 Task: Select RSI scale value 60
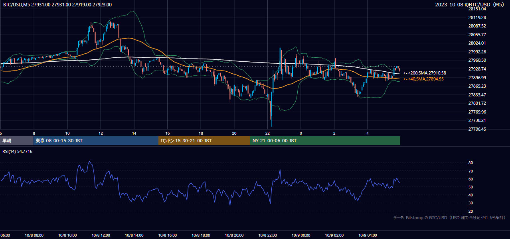click(x=471, y=179)
